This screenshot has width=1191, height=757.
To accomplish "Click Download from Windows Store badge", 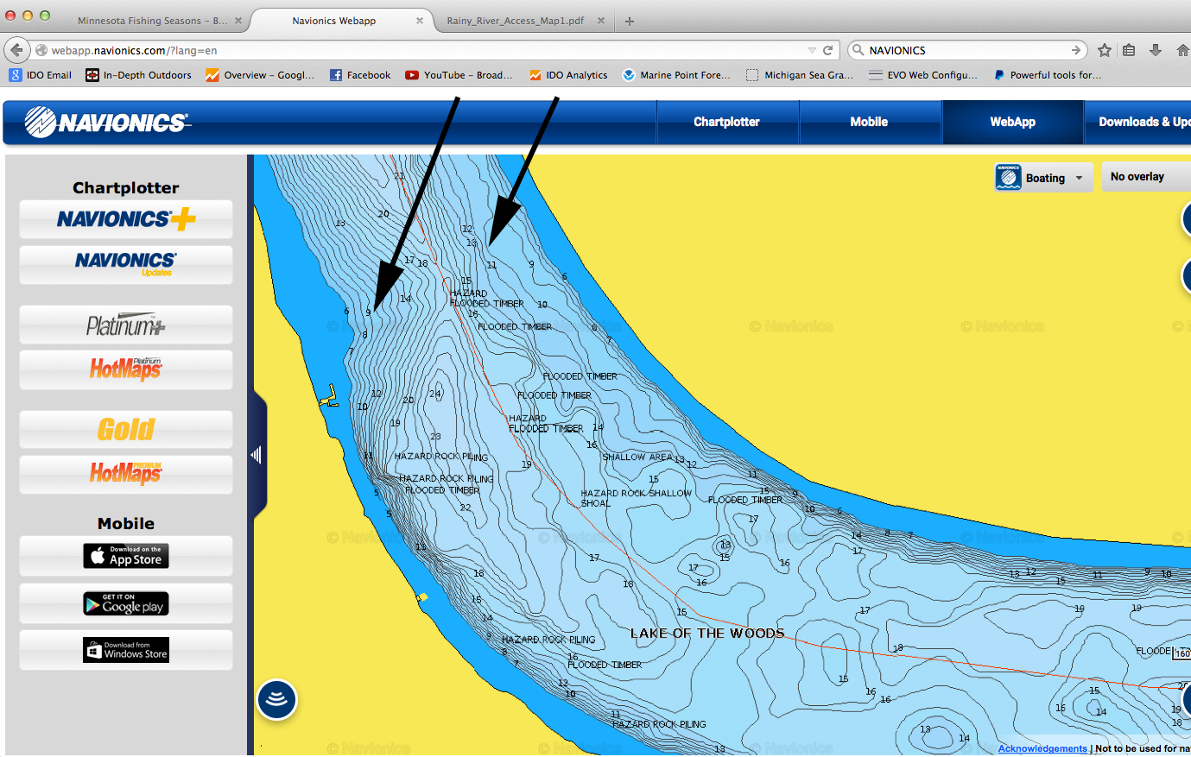I will click(126, 650).
